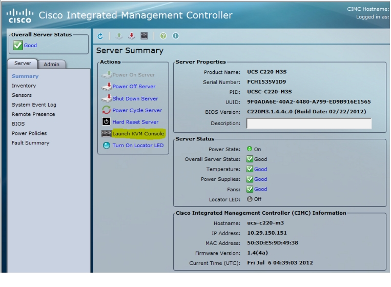Click the green Power State indicator
The height and width of the screenshot is (287, 391).
point(250,149)
